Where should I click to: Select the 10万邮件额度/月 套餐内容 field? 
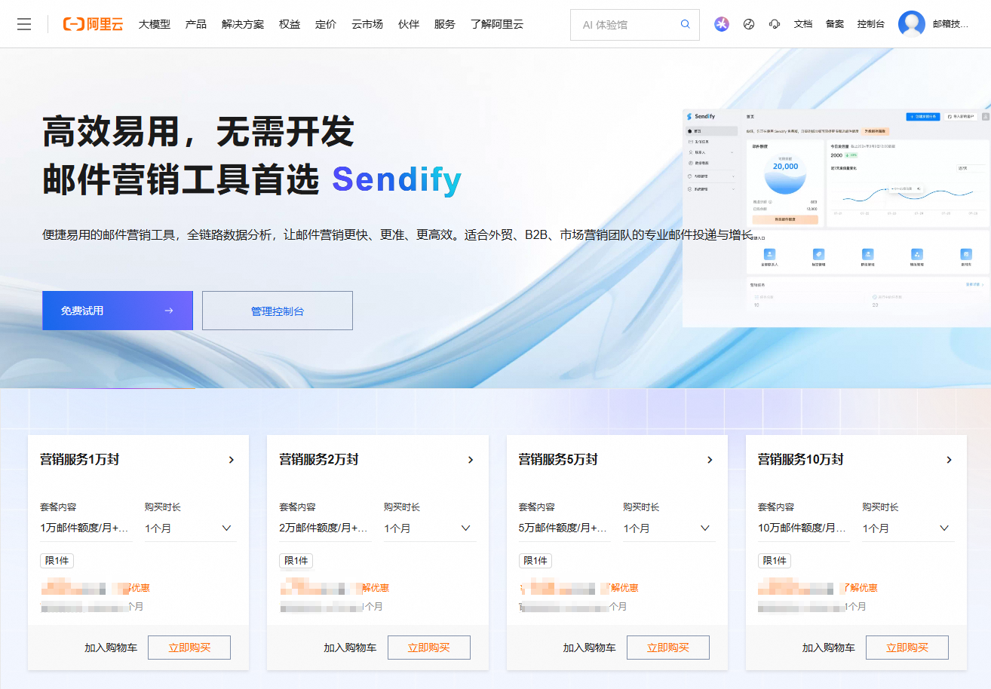coord(803,528)
